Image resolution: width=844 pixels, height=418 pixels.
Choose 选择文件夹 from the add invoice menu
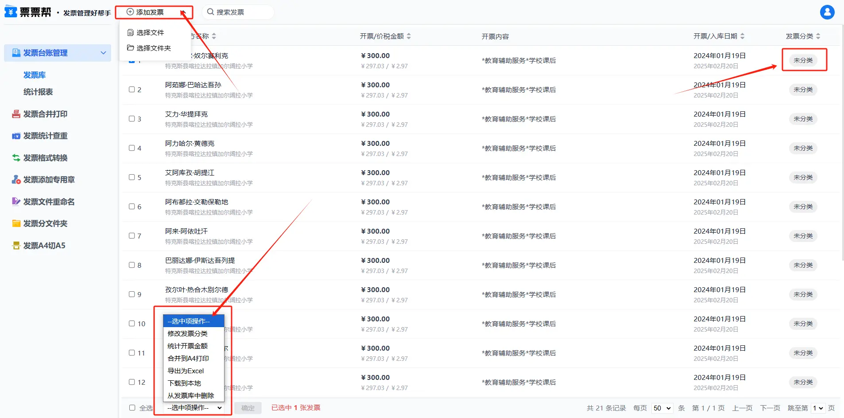pos(153,48)
